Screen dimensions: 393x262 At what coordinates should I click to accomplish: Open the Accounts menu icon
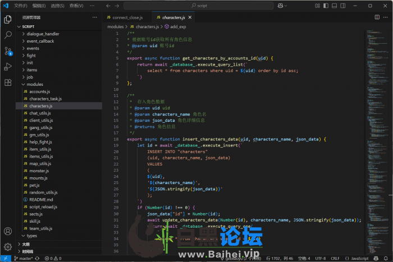coord(8,231)
